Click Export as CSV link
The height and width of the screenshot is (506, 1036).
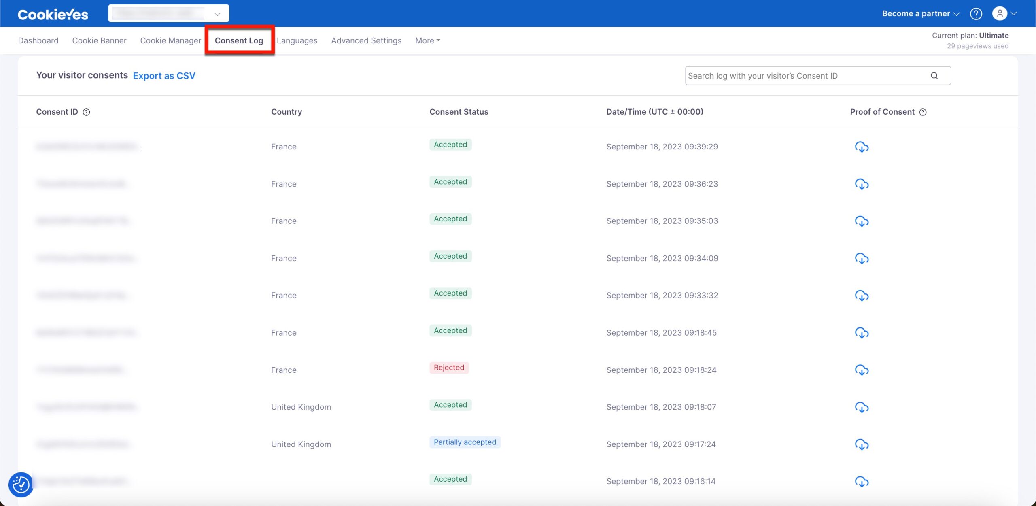[x=164, y=75]
